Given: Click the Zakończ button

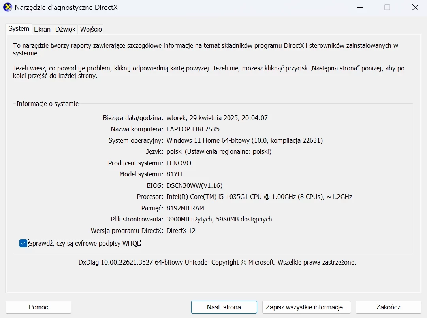Looking at the screenshot, I should pyautogui.click(x=388, y=307).
